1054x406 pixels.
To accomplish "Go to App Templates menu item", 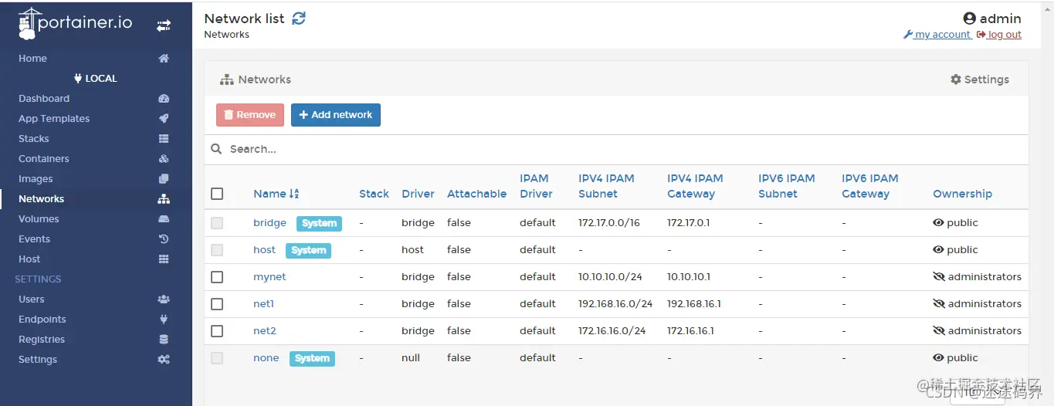I will click(x=54, y=119).
